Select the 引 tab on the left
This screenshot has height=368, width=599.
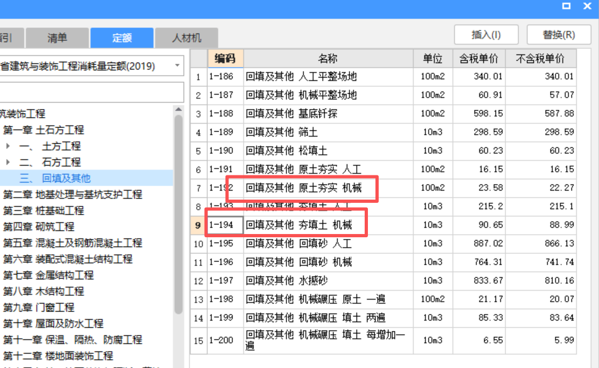click(5, 38)
